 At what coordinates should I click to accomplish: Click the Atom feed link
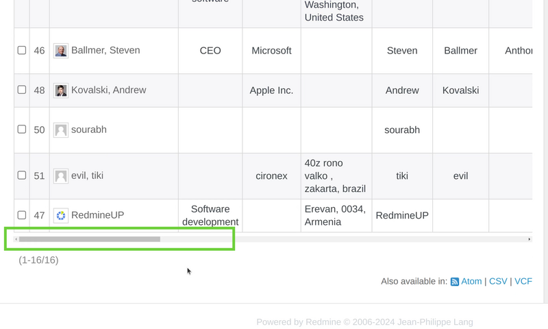coord(471,282)
